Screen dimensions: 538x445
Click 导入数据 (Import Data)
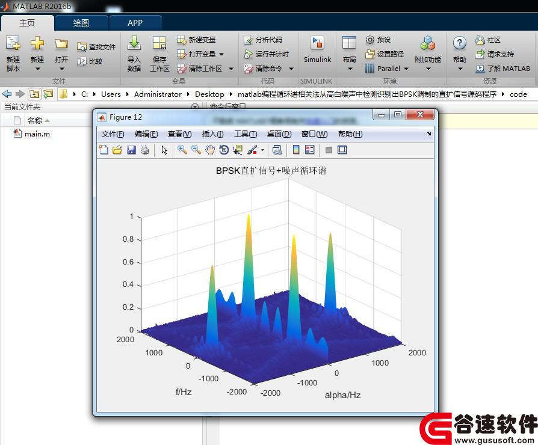point(134,54)
